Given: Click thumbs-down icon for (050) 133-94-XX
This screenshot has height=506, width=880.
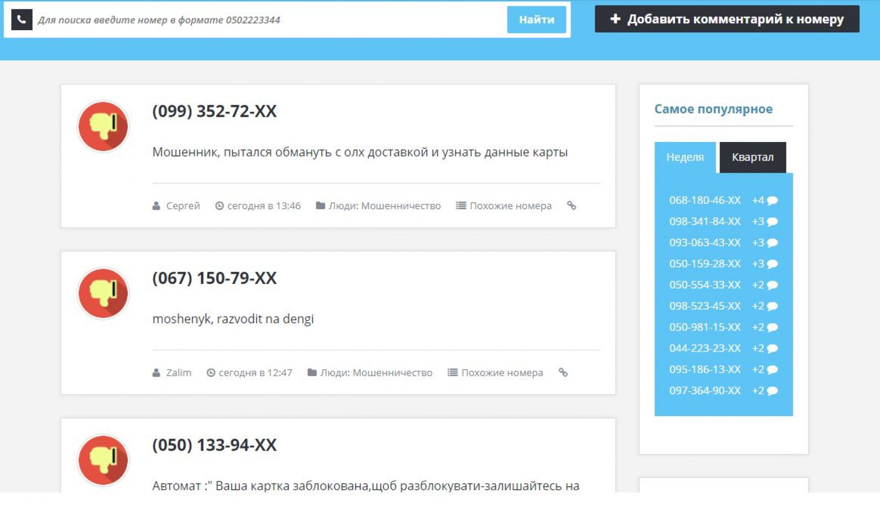Looking at the screenshot, I should point(103,460).
